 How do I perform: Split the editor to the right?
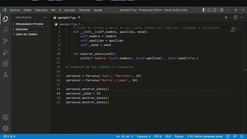(x=235, y=17)
